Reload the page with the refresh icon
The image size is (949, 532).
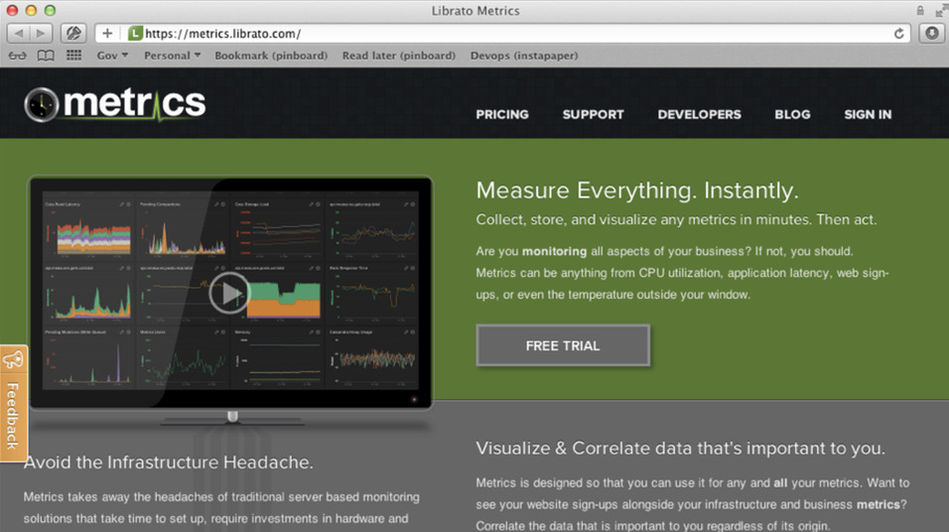(x=898, y=34)
